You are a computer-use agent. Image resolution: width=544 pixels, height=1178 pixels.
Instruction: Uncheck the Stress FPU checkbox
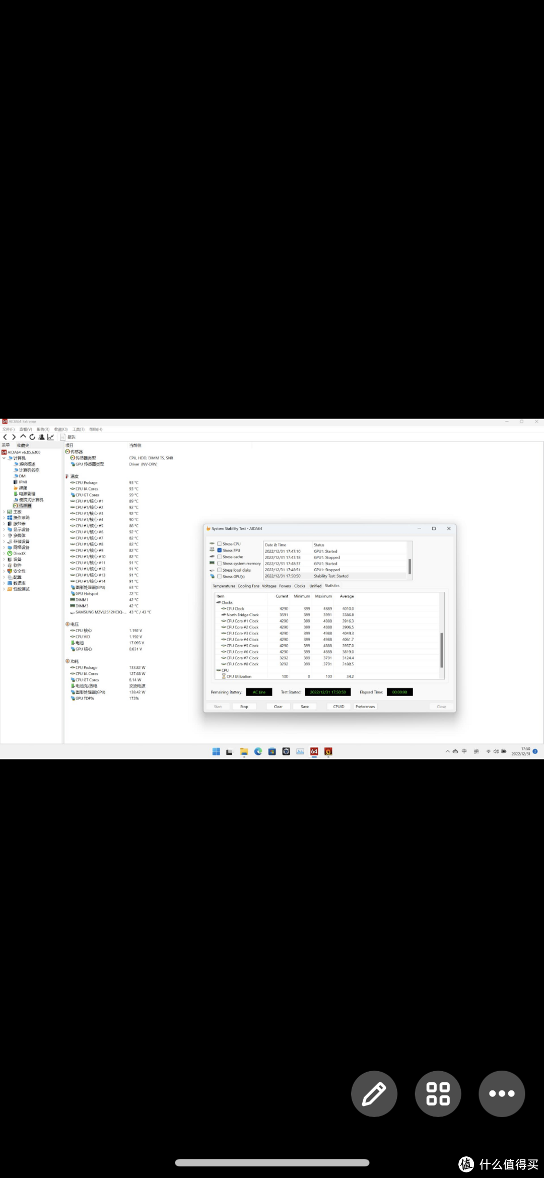pyautogui.click(x=220, y=550)
